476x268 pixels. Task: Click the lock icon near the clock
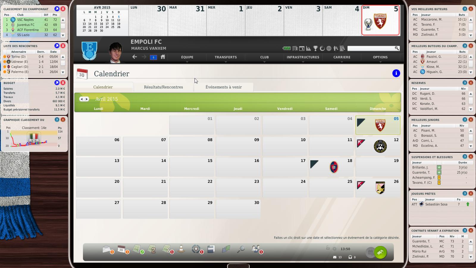point(328,248)
